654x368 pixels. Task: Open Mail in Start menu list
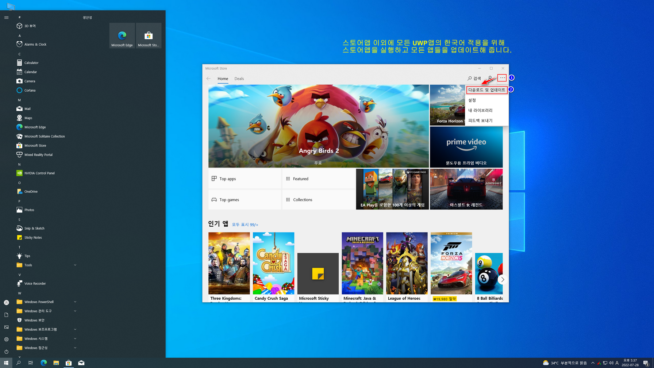[46, 109]
